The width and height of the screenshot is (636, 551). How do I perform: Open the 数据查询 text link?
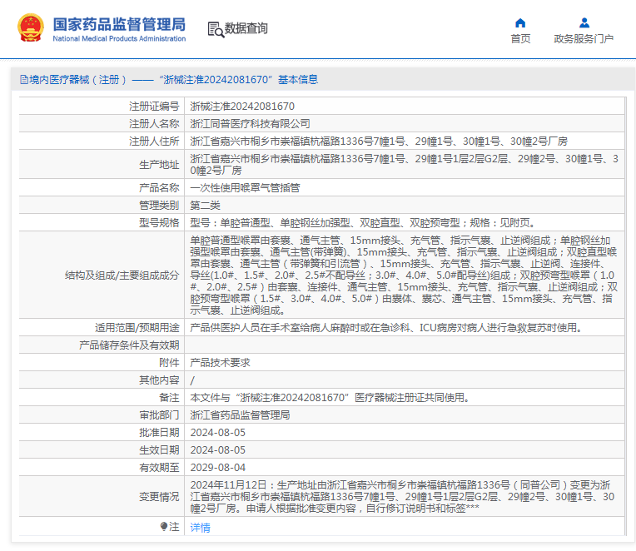point(246,29)
